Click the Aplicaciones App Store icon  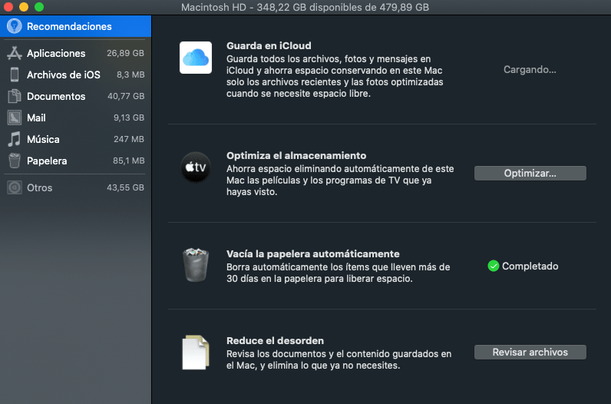[x=15, y=53]
